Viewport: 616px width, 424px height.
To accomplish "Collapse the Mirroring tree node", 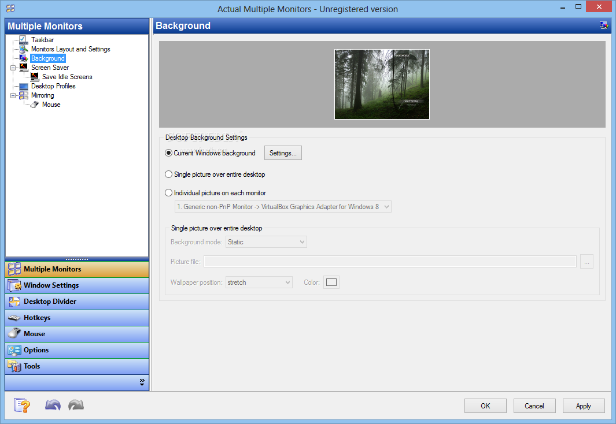I will pyautogui.click(x=13, y=96).
